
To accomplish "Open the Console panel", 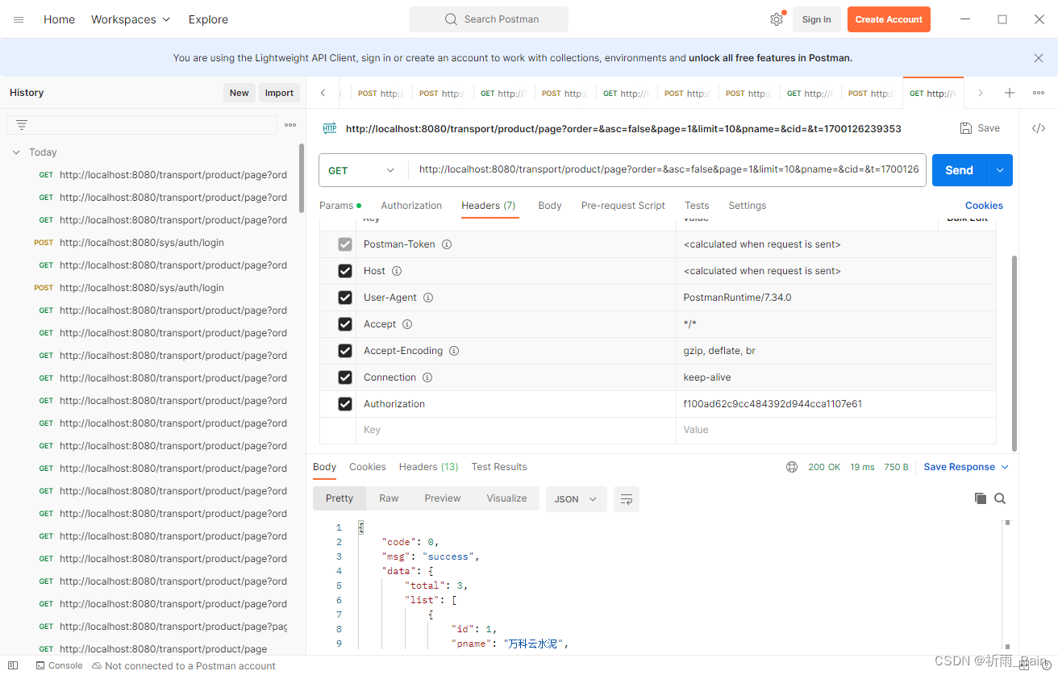I will pos(59,665).
